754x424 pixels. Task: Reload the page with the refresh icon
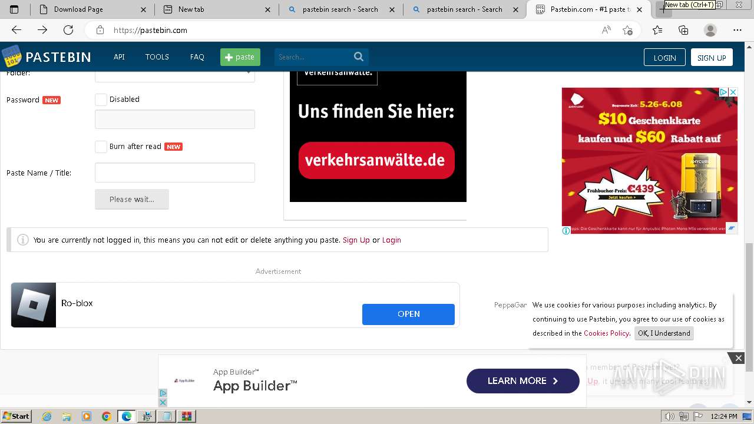[x=68, y=30]
